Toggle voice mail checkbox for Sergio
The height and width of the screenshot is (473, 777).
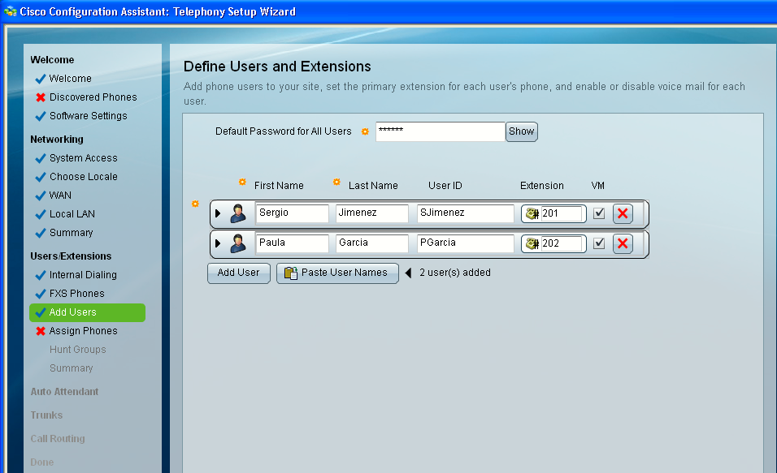[x=599, y=213]
